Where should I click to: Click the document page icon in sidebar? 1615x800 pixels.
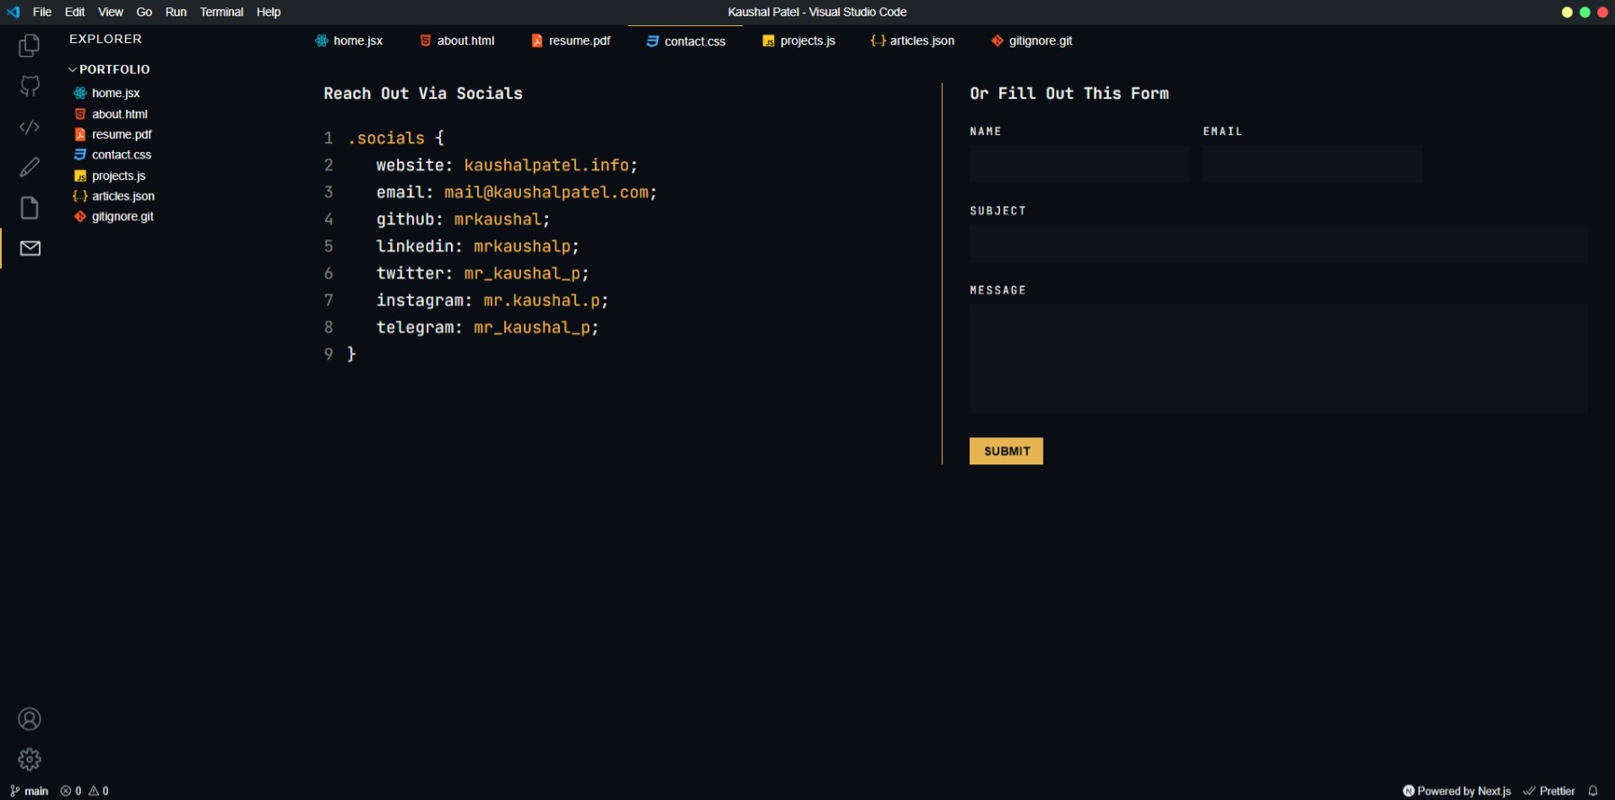[30, 208]
